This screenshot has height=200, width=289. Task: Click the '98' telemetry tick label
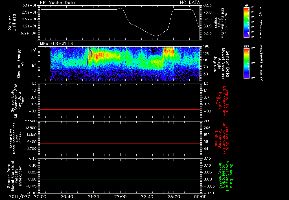point(206,142)
